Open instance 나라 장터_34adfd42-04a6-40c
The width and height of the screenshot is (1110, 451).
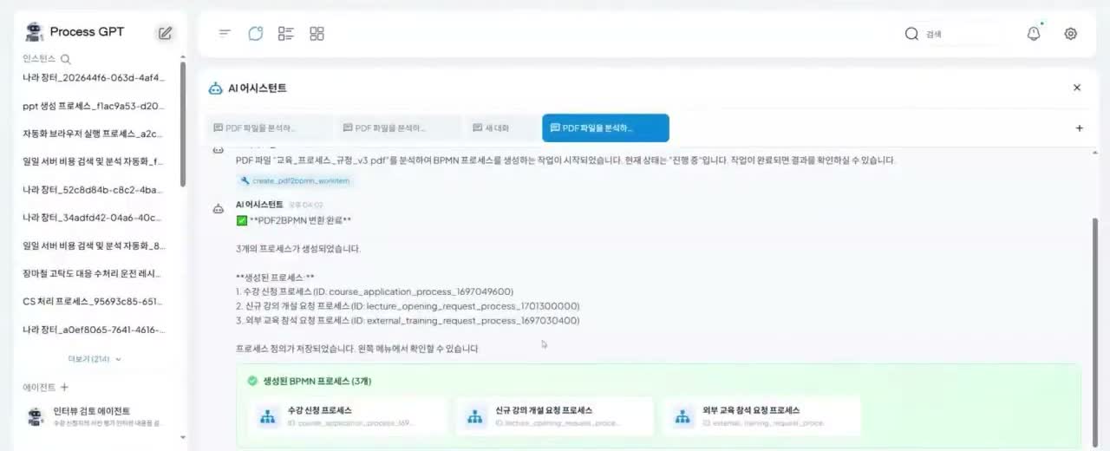[94, 218]
